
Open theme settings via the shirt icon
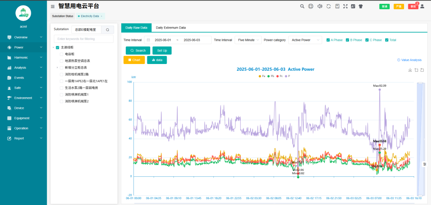pyautogui.click(x=361, y=6)
